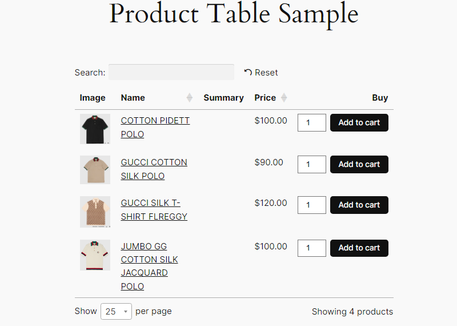Expand the 25 per page dropdown
457x326 pixels.
116,311
